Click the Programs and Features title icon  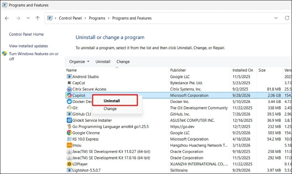(x=5, y=5)
